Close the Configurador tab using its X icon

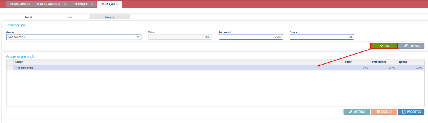(x=65, y=4)
